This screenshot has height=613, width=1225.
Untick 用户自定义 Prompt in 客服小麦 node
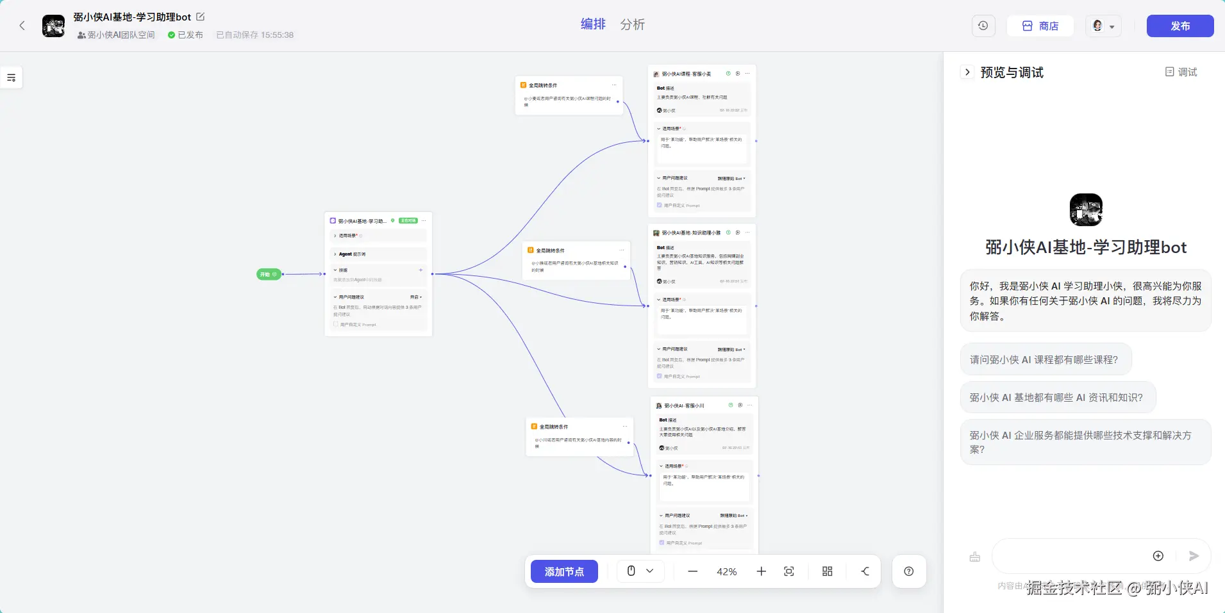[x=659, y=205]
